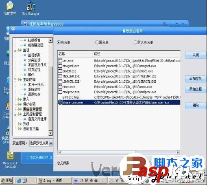The width and height of the screenshot is (207, 185).
Task: Click the TNSLSNR.EXE file icon
Action: [60, 76]
